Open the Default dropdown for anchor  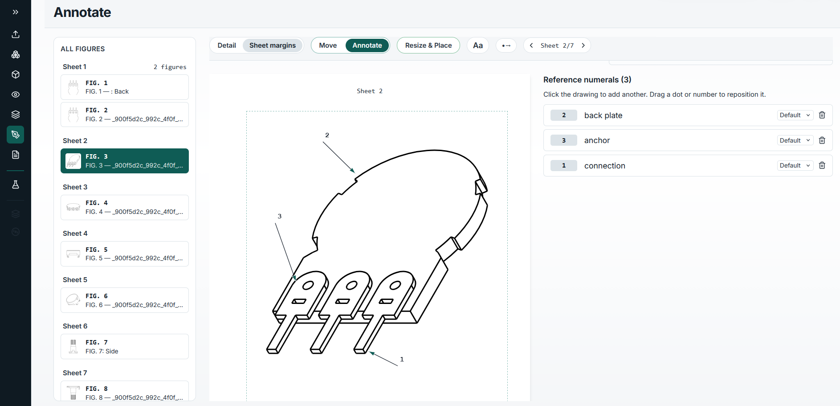(x=795, y=140)
